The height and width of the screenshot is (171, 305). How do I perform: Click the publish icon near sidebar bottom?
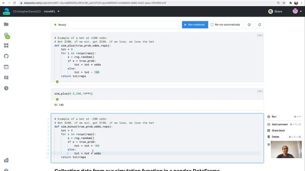[6, 160]
